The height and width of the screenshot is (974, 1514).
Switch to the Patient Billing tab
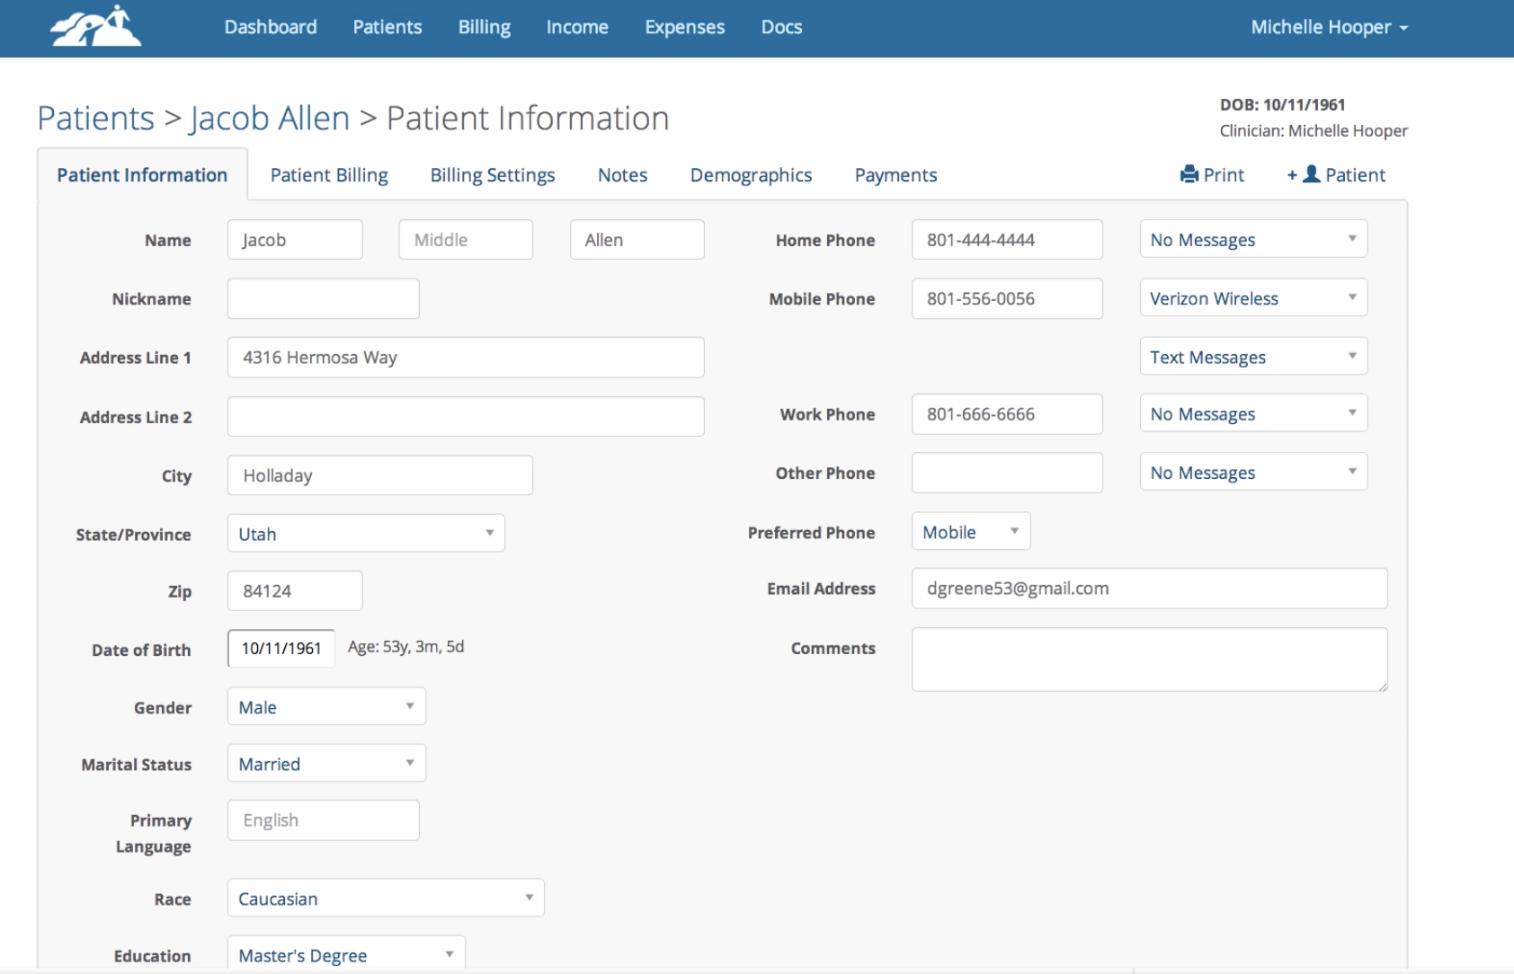[329, 175]
